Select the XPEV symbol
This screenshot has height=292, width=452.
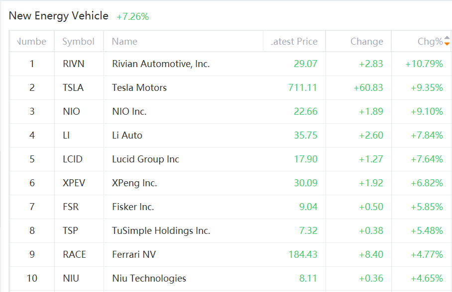pos(74,183)
